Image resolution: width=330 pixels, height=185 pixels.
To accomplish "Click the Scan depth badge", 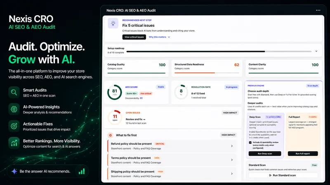I will [x=313, y=86].
